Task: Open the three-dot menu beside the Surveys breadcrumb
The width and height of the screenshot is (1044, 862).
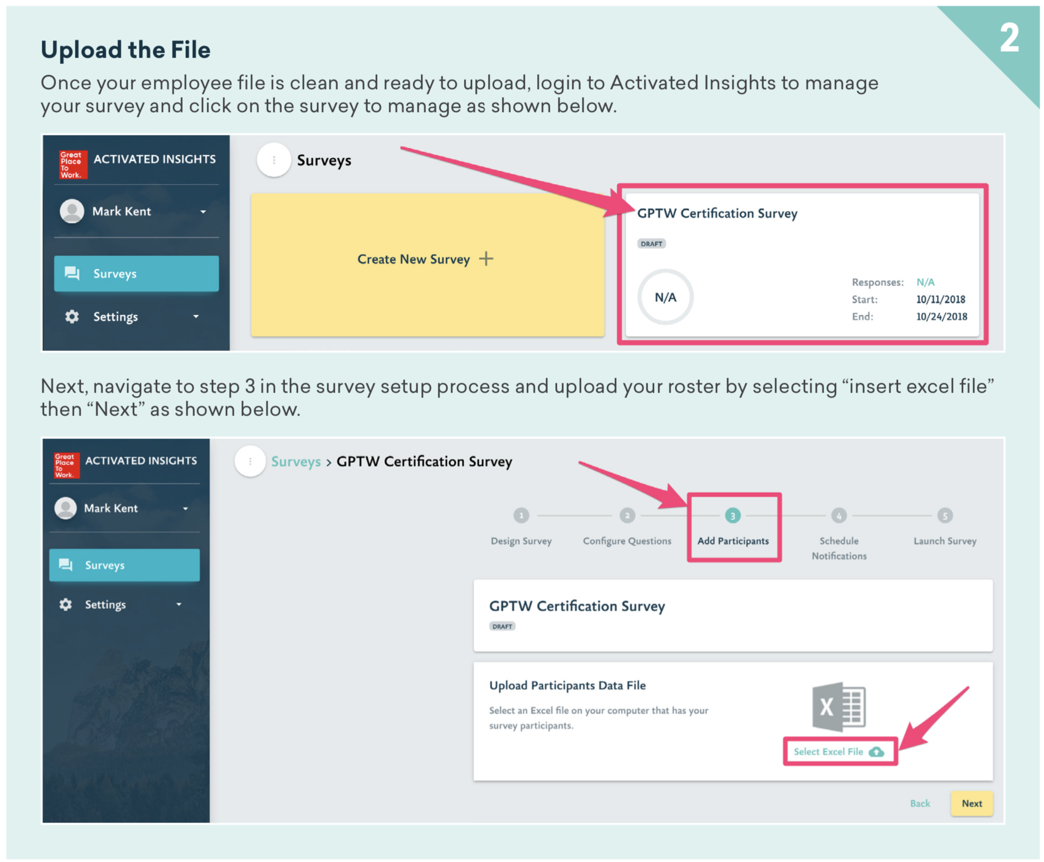Action: [x=250, y=461]
